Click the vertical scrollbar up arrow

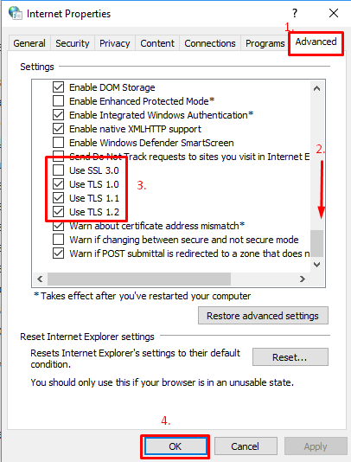316,88
